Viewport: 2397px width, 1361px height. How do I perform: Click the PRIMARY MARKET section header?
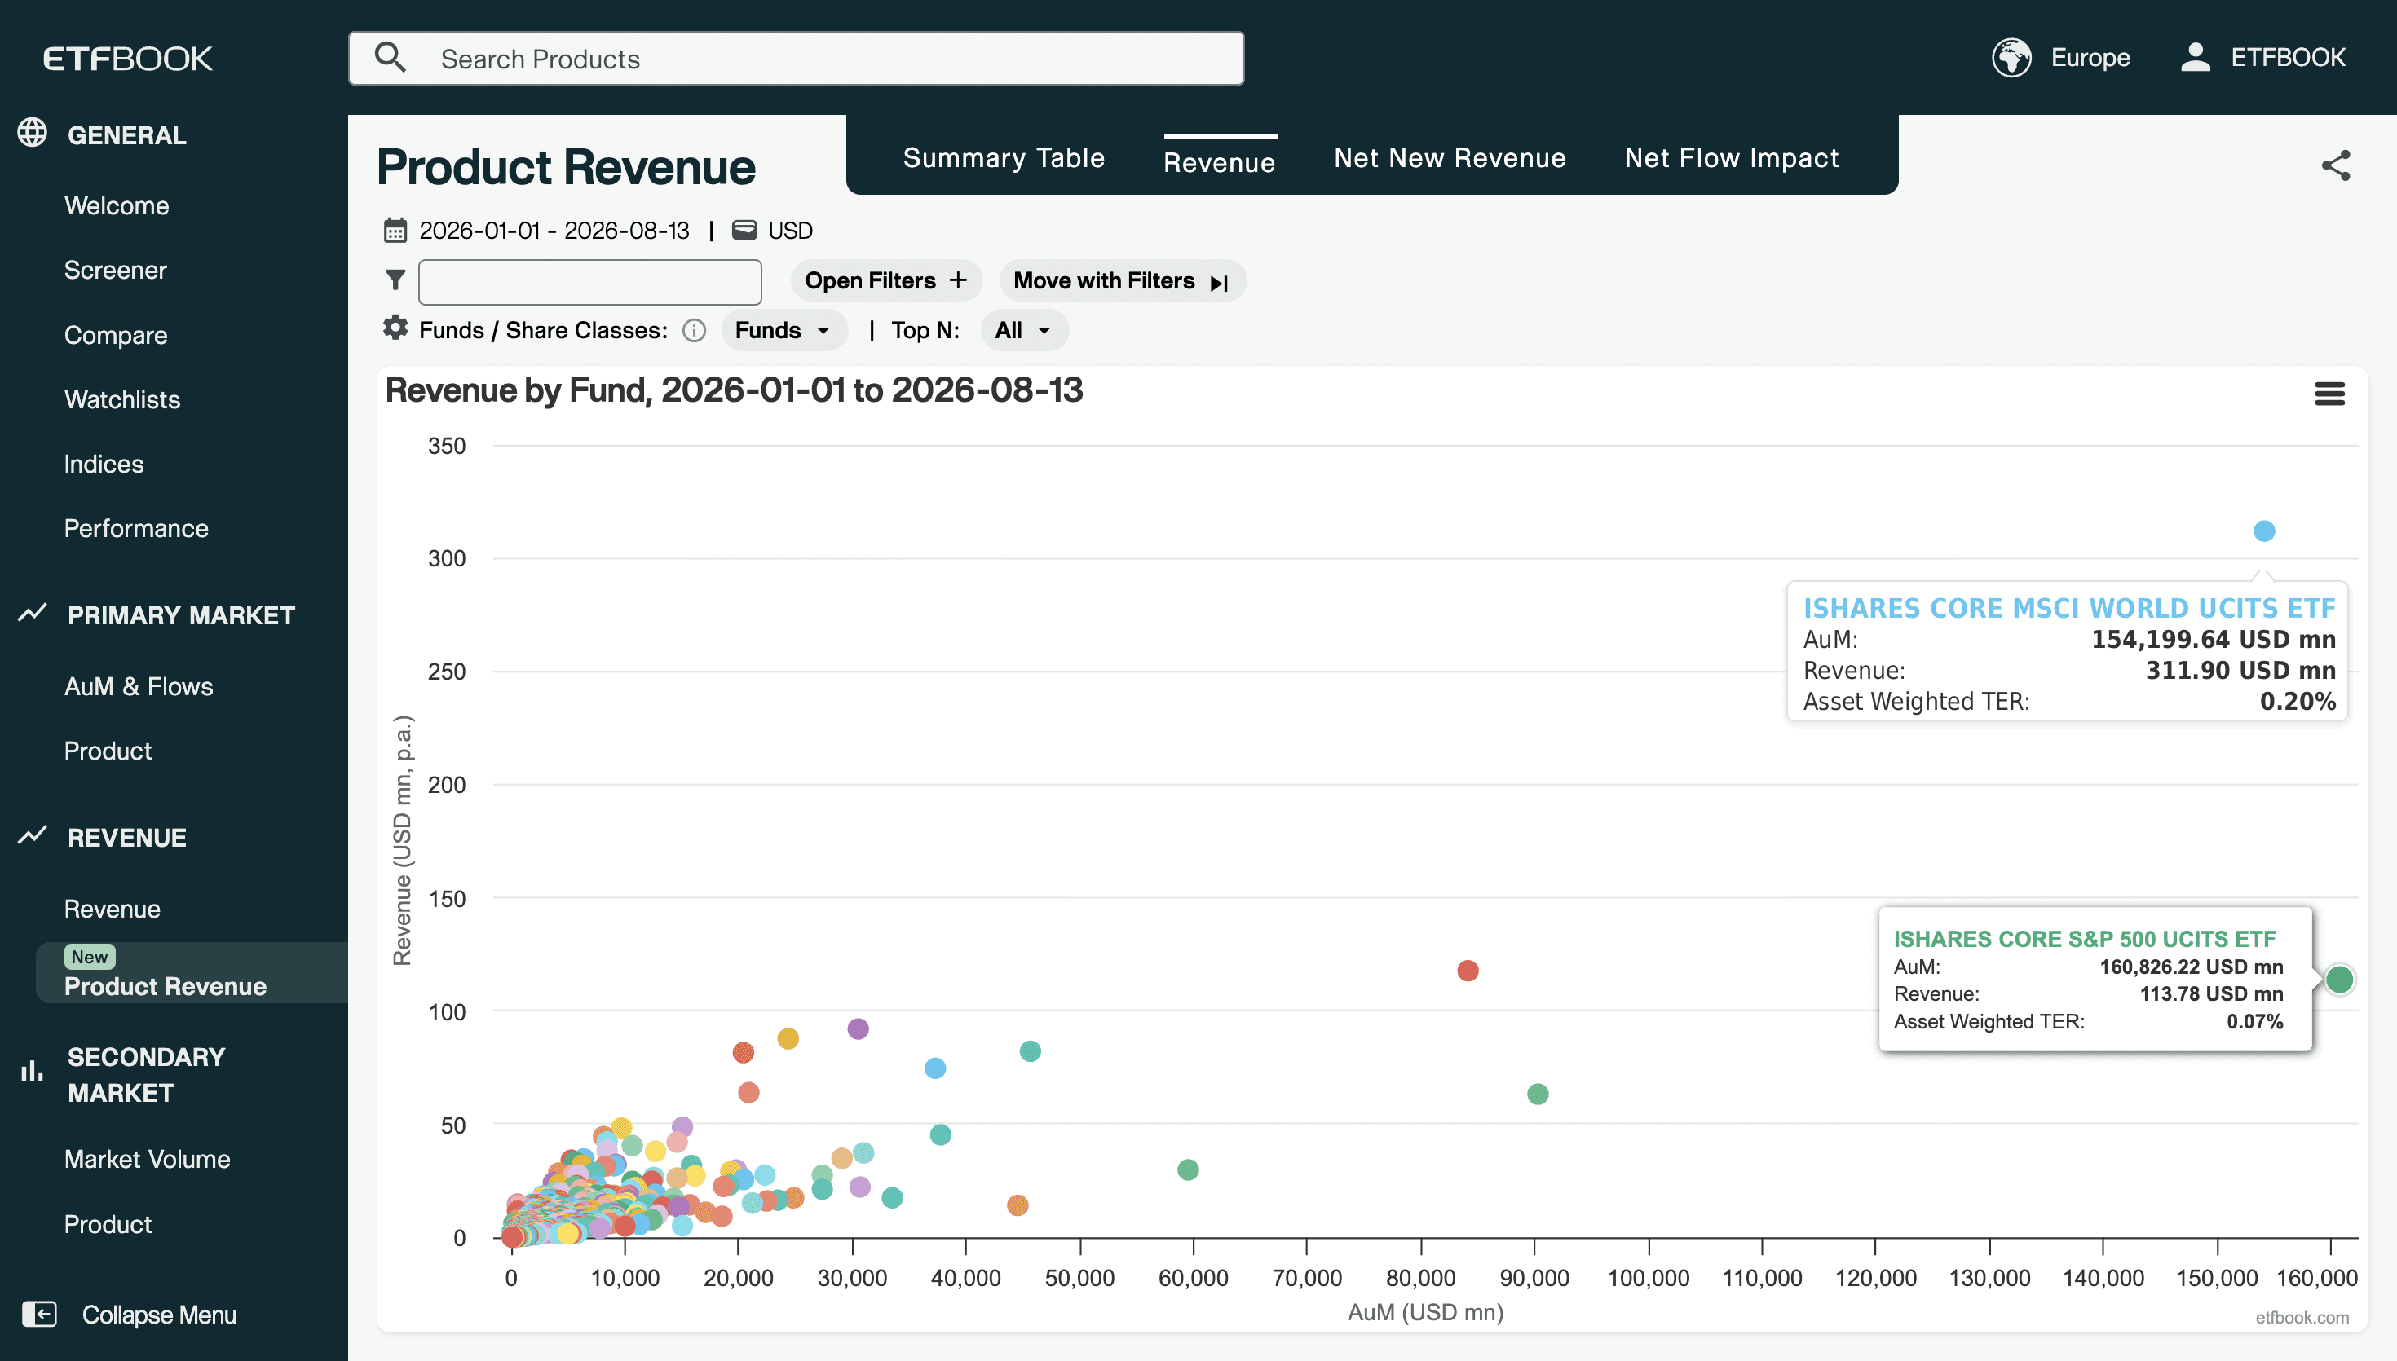point(181,616)
